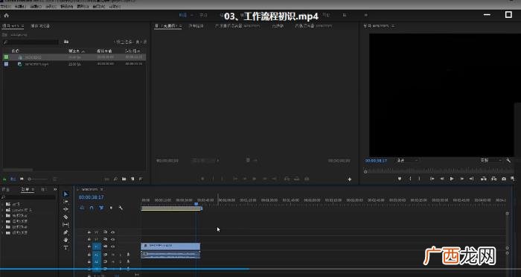Select the Pen tool
Viewport: 521px width, 277px height.
[x=65, y=232]
